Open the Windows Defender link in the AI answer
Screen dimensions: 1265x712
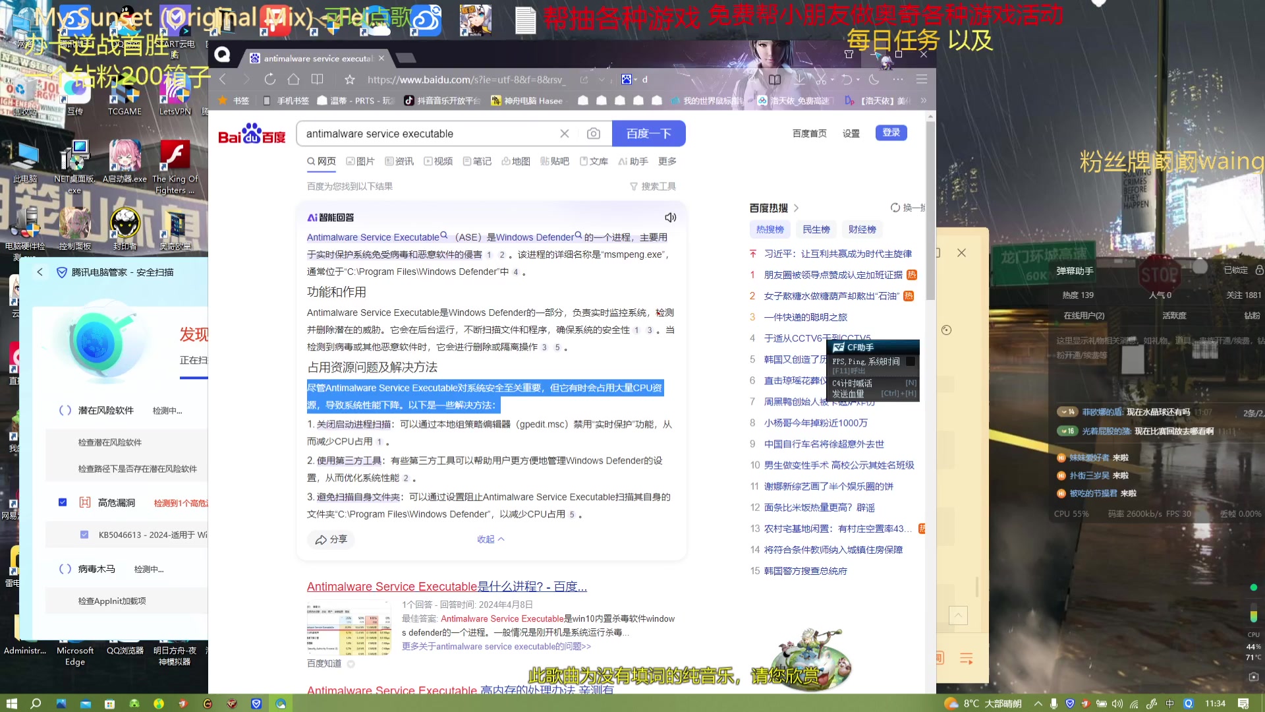(535, 237)
